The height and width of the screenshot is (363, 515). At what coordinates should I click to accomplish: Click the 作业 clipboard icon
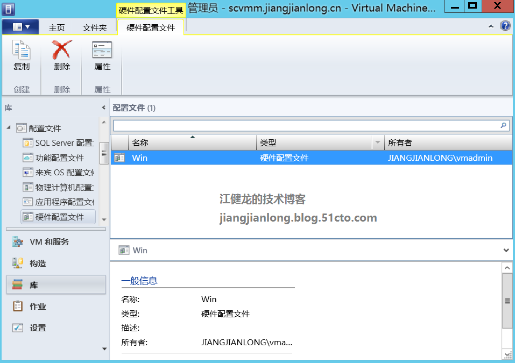tap(18, 306)
